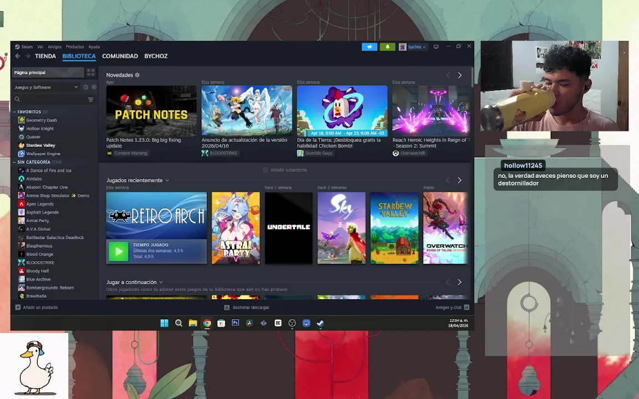Select the BIBLIOTECA tab
The width and height of the screenshot is (639, 399).
79,56
